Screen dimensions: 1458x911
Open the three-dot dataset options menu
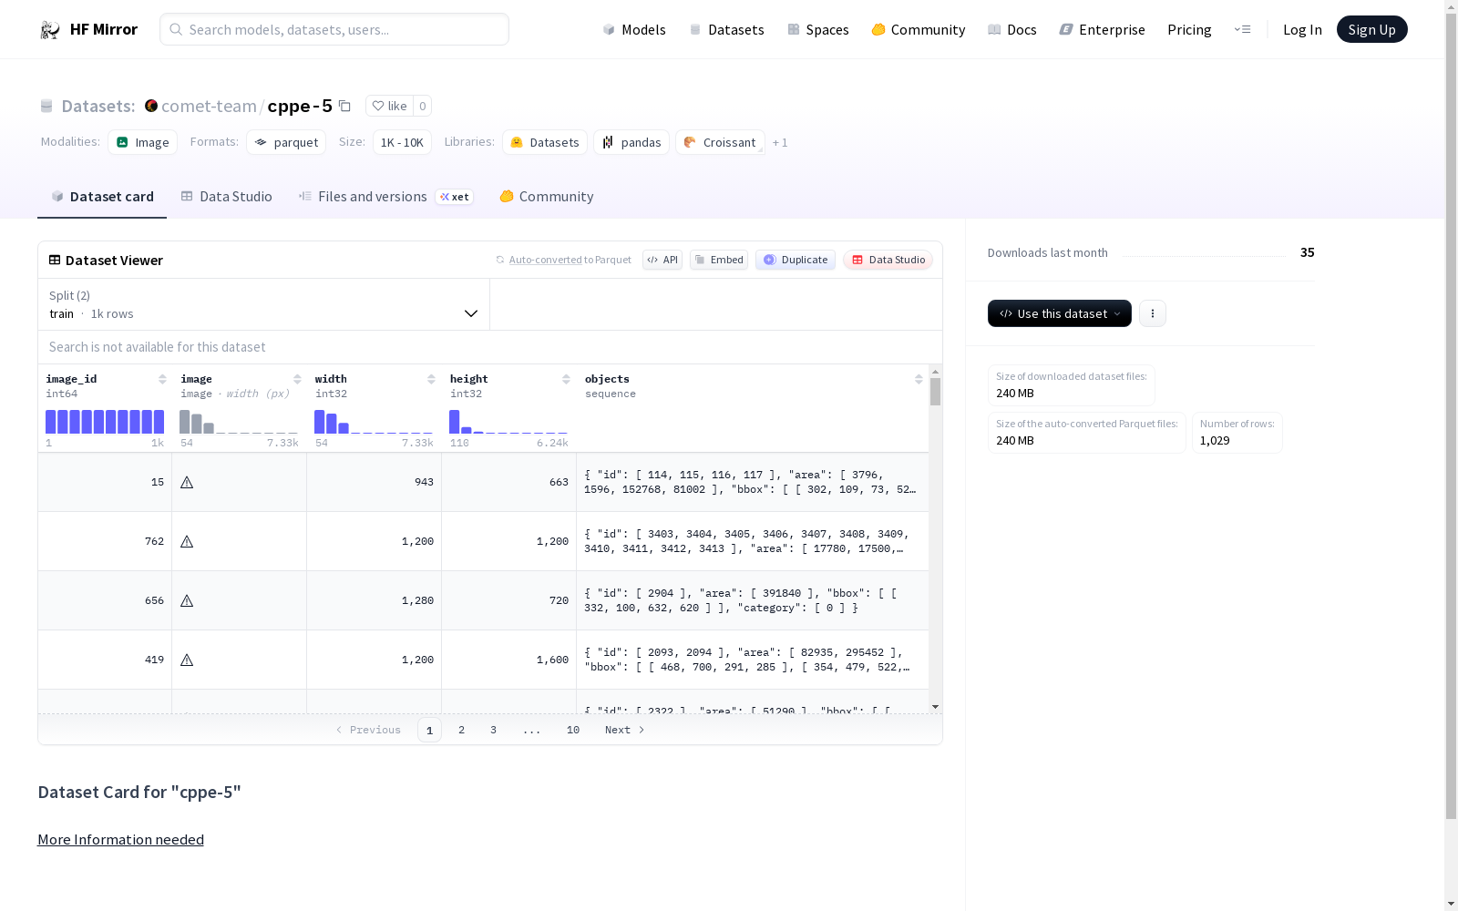pyautogui.click(x=1153, y=313)
